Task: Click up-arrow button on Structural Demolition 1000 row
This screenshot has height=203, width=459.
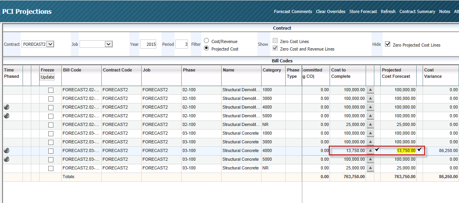Action: [x=370, y=90]
